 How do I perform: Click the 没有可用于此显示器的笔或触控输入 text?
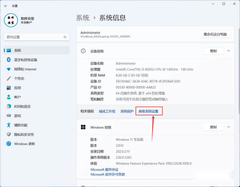click(x=142, y=99)
